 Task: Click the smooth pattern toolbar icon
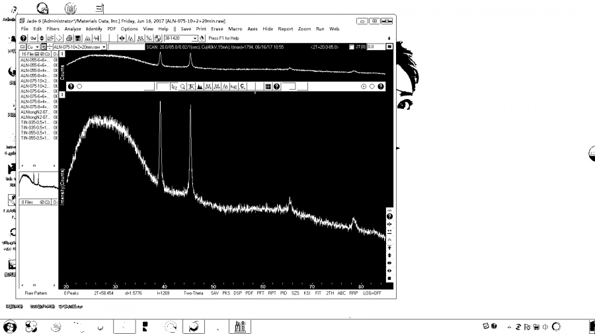pyautogui.click(x=97, y=38)
